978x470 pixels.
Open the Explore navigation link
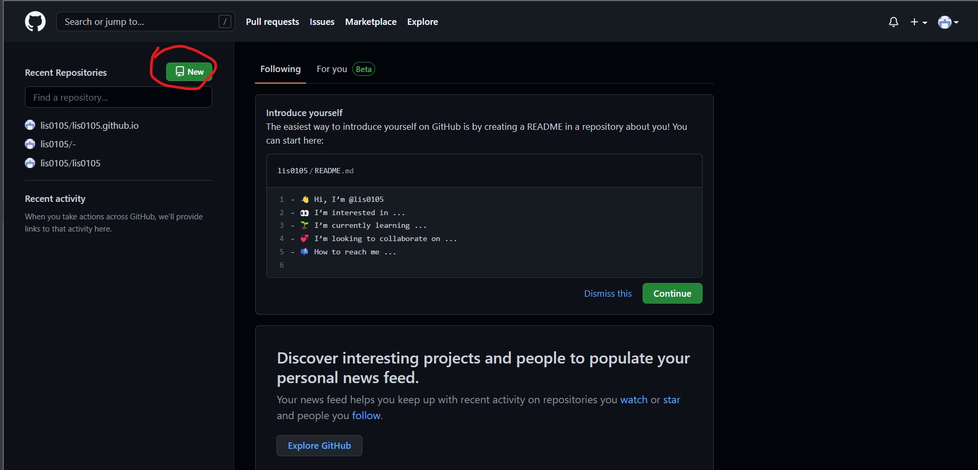coord(422,22)
